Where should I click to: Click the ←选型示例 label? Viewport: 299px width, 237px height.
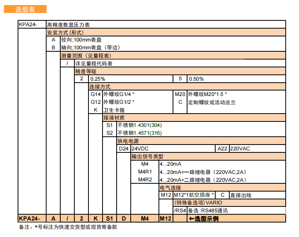click(204, 219)
